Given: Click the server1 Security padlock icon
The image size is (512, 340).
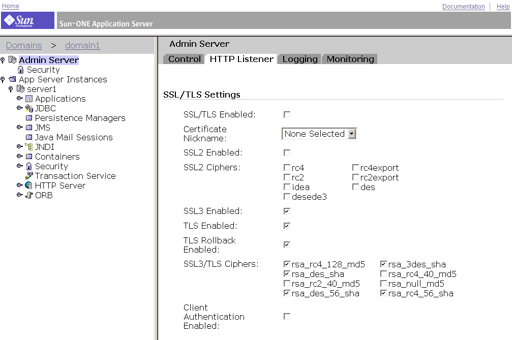Looking at the screenshot, I should [29, 166].
